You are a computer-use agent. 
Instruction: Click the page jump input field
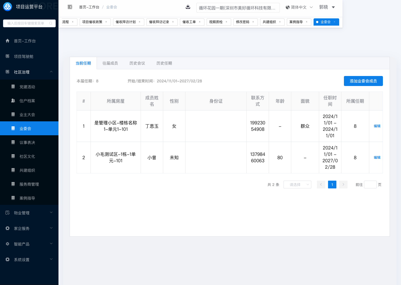[x=370, y=185]
